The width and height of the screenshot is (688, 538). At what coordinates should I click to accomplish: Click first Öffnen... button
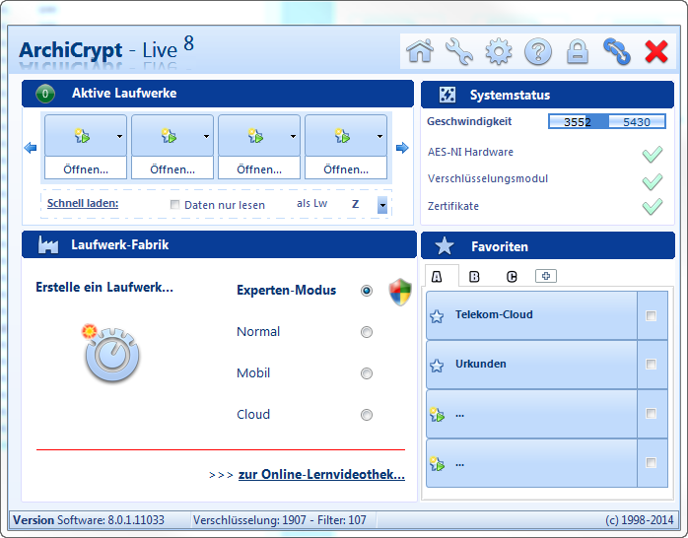tap(86, 169)
